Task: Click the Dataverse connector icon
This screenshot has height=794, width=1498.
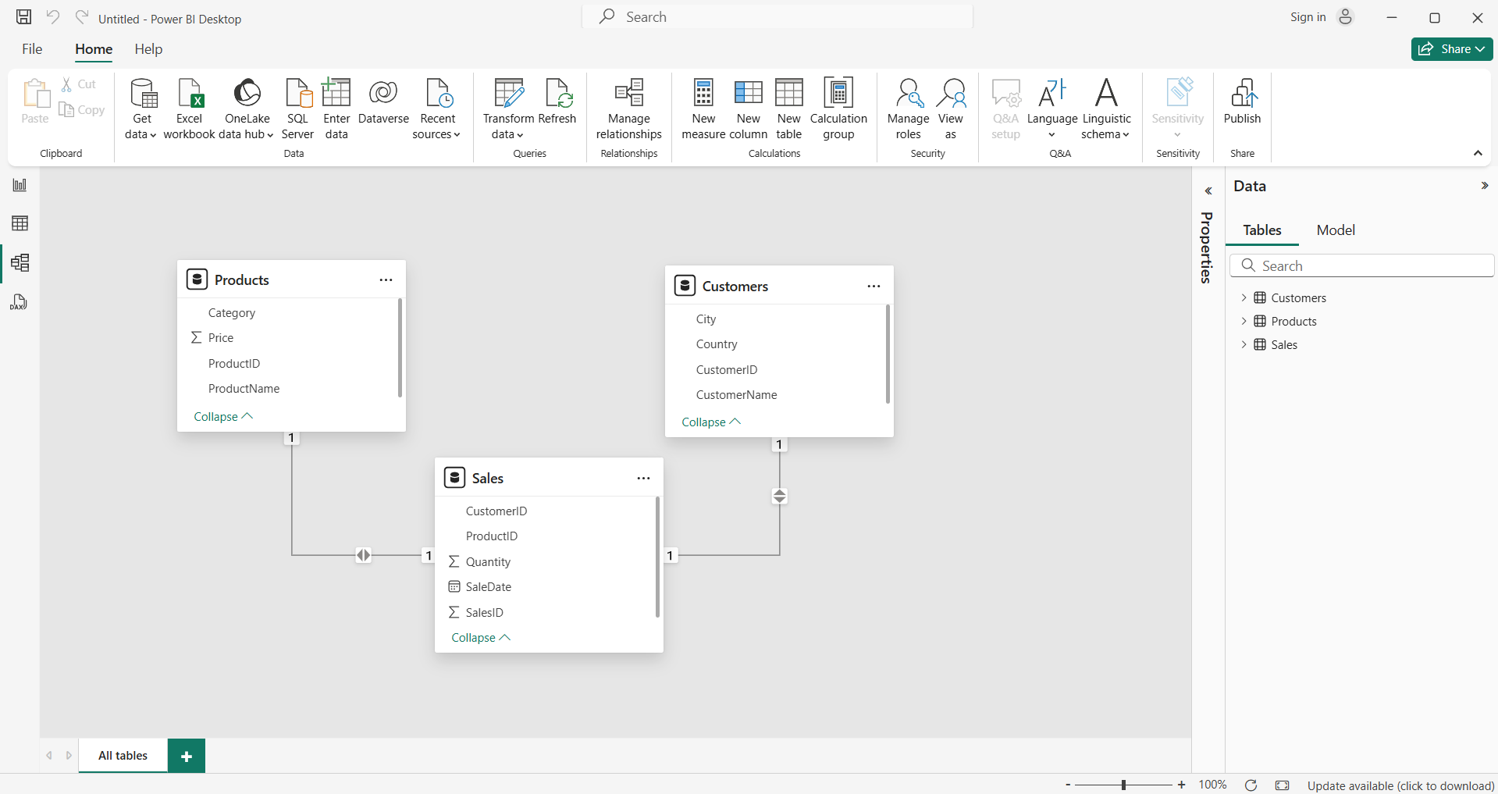Action: point(383,101)
